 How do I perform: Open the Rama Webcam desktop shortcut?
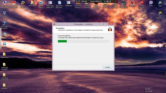(41, 4)
